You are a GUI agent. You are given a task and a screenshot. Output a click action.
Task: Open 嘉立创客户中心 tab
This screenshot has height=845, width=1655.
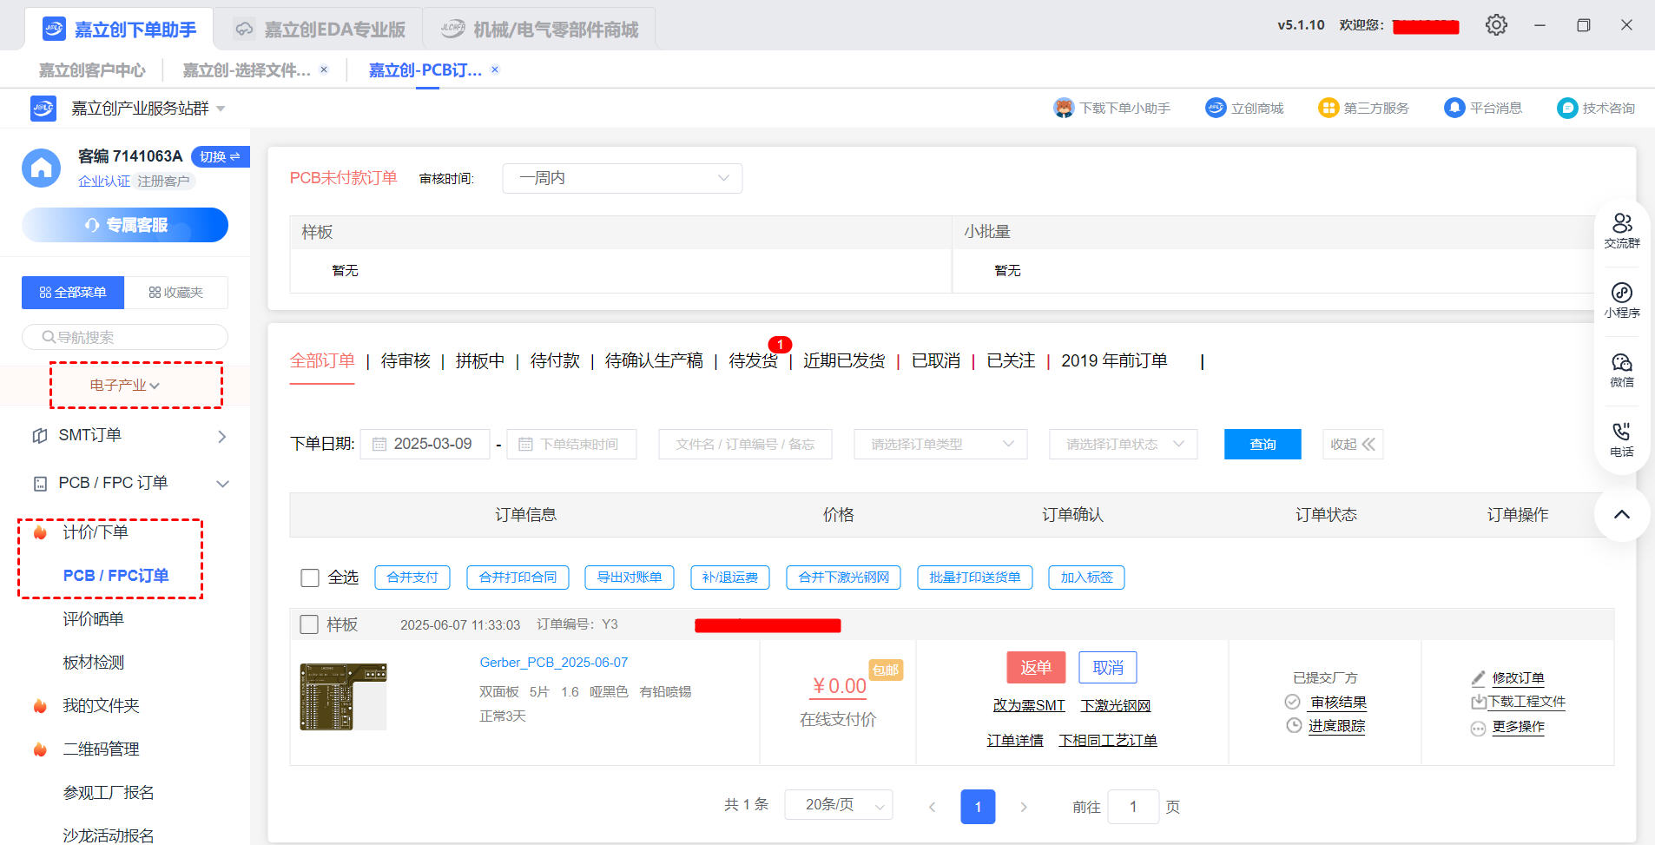[92, 69]
